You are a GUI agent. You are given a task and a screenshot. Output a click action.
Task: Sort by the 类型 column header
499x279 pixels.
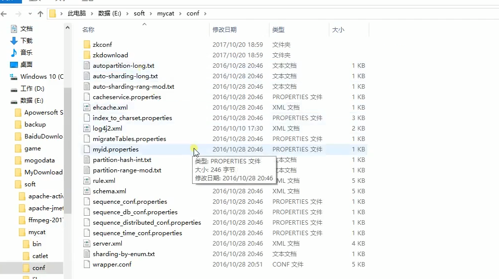click(278, 29)
